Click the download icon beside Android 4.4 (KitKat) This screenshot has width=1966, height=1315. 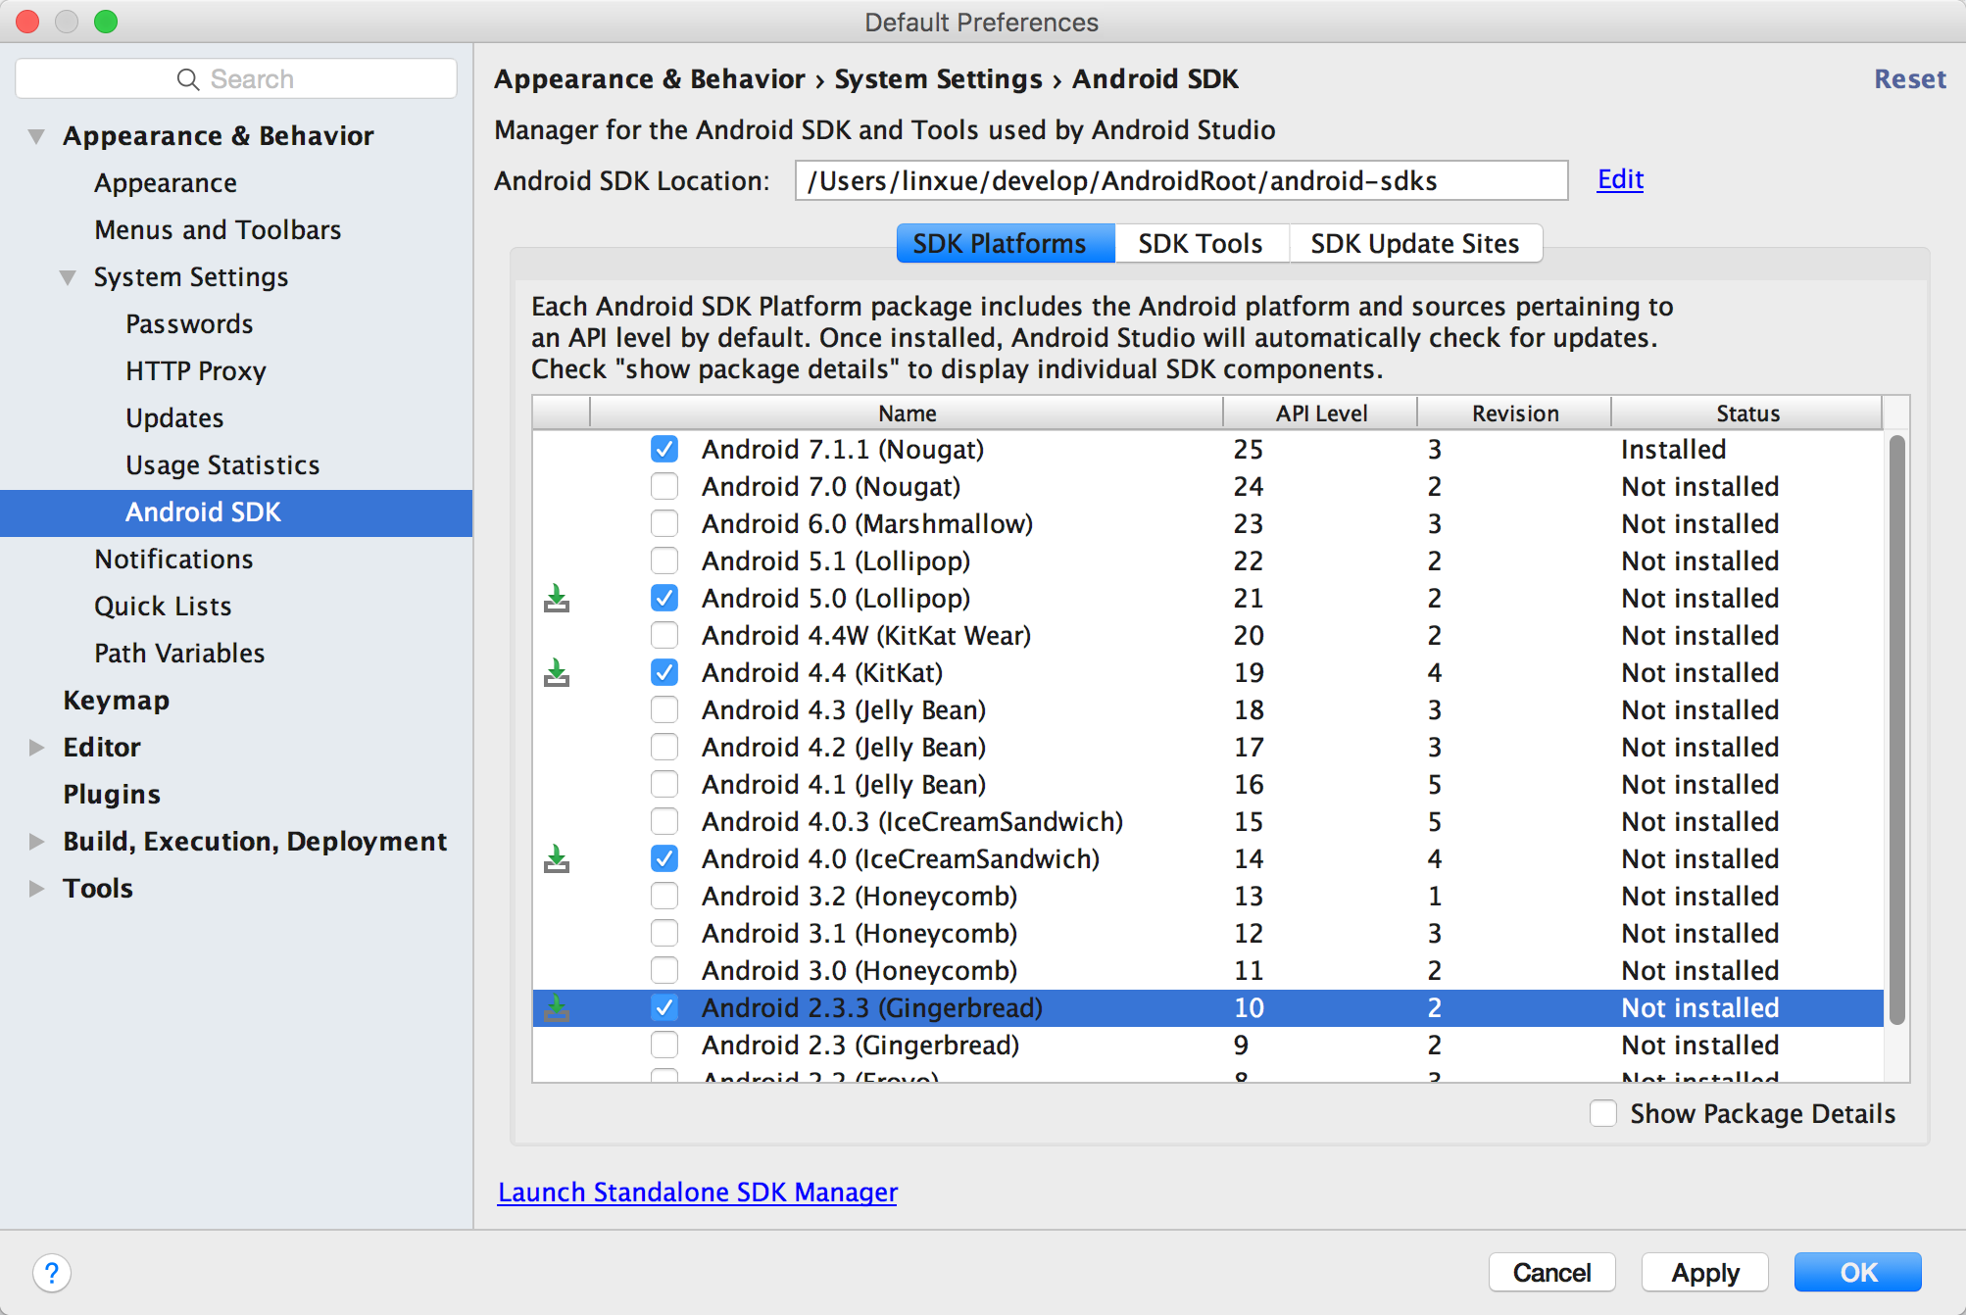click(x=557, y=672)
